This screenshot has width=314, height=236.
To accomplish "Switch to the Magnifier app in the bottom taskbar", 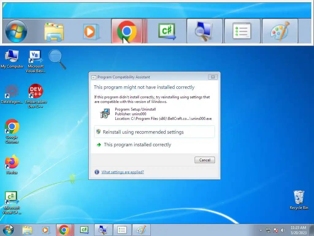I will coord(103,230).
